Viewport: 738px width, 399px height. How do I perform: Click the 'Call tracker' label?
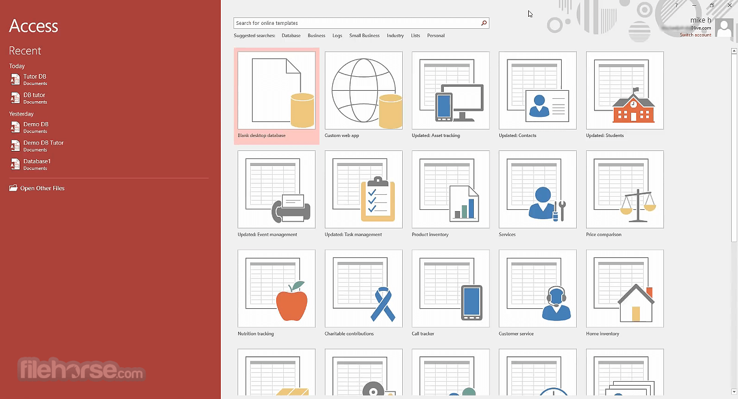point(422,334)
